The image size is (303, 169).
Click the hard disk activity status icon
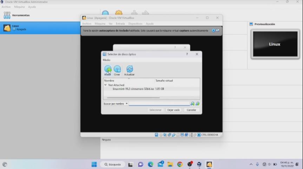pos(156,135)
